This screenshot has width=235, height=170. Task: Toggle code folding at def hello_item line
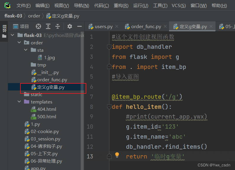point(109,107)
